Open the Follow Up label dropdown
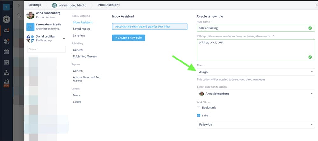 256,125
